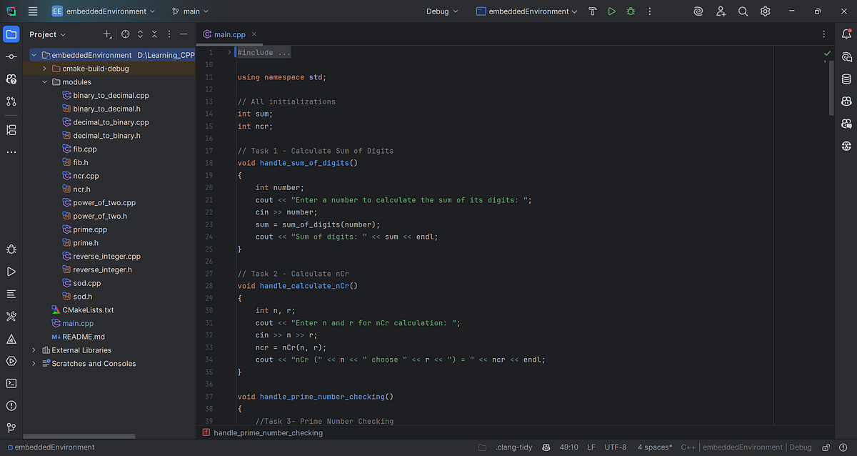Open Notifications bell in right strip

[846, 34]
